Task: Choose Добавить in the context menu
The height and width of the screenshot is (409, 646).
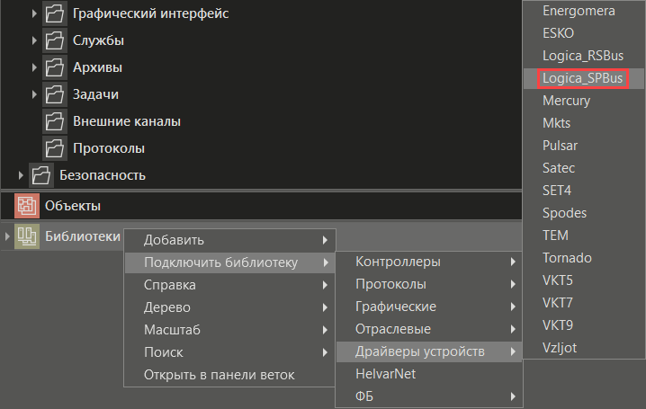Action: tap(230, 240)
